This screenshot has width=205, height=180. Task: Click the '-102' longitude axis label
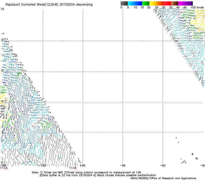43,166
